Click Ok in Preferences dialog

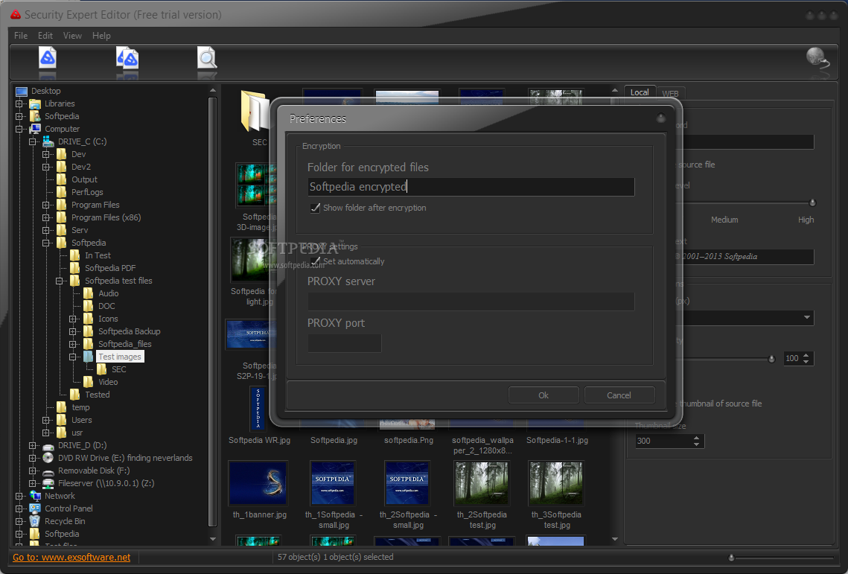(543, 395)
